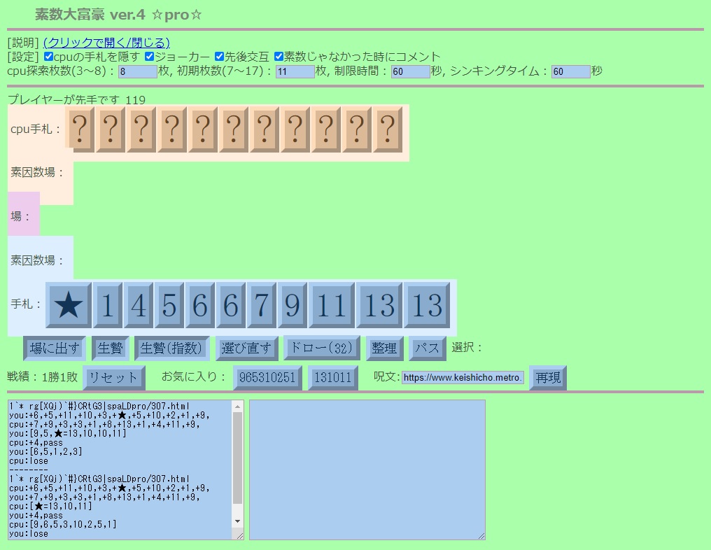The image size is (711, 550).
Task: Click the cpu探索枚数 input field
Action: click(138, 71)
